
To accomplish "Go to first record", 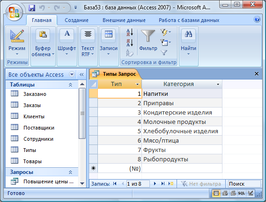I will [x=115, y=184].
